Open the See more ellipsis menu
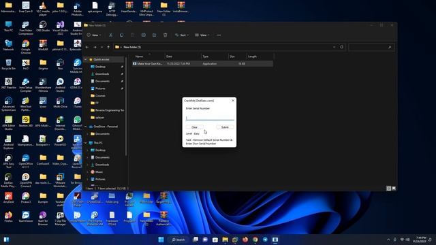This screenshot has width=436, height=245. [219, 35]
